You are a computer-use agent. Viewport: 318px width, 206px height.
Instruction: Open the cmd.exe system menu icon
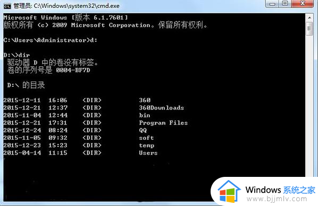click(x=7, y=6)
